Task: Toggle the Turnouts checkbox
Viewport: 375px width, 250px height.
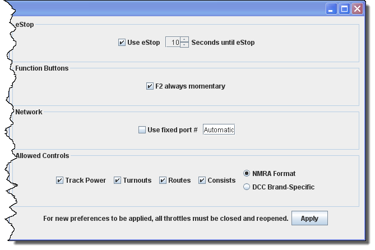Action: (117, 180)
